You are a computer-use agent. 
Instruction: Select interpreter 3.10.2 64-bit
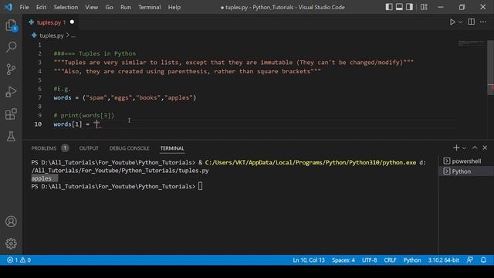443,260
